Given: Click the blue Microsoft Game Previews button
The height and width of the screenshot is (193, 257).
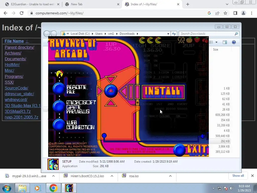Looking at the screenshot, I should 59,106.
